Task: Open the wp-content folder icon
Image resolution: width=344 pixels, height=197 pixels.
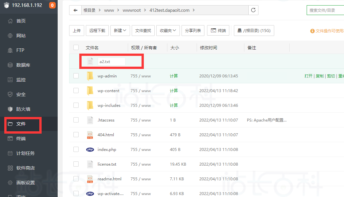Action: (x=90, y=91)
